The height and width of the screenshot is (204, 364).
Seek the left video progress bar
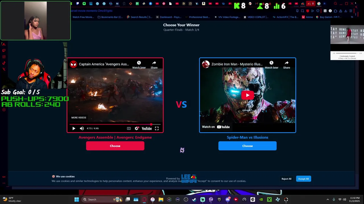click(115, 124)
